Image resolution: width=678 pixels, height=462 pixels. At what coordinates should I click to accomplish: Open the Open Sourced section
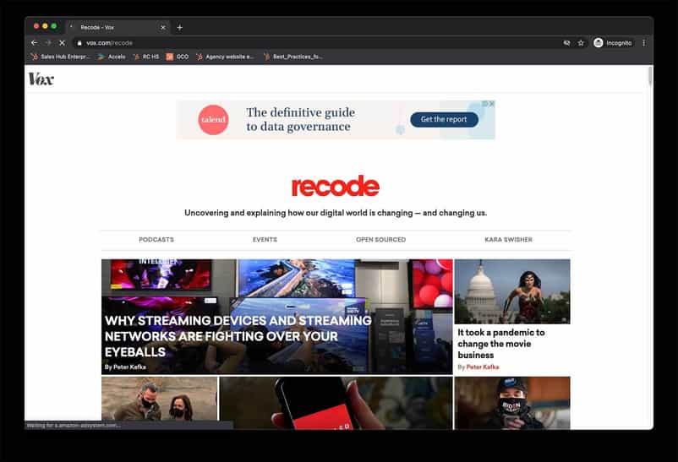pos(381,239)
